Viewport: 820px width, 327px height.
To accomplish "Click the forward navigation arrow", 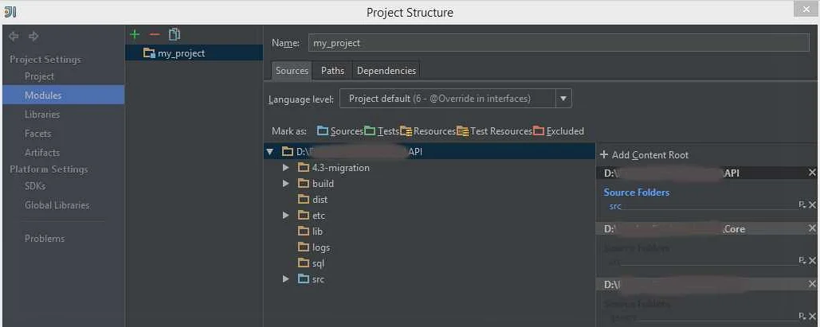I will 33,37.
